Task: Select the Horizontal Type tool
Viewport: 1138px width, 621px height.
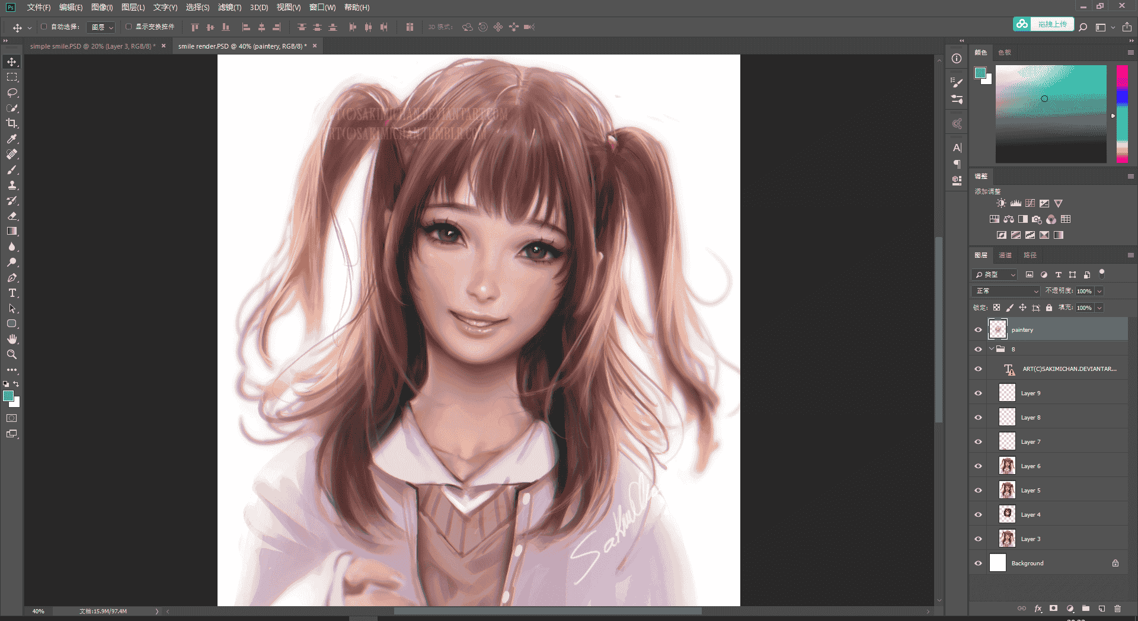Action: coord(12,293)
